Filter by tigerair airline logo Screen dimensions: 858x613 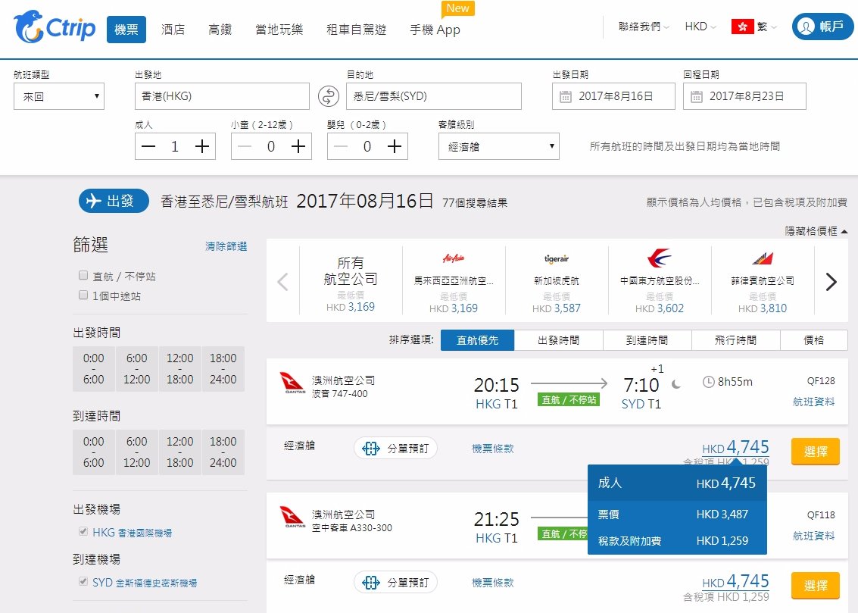click(557, 259)
